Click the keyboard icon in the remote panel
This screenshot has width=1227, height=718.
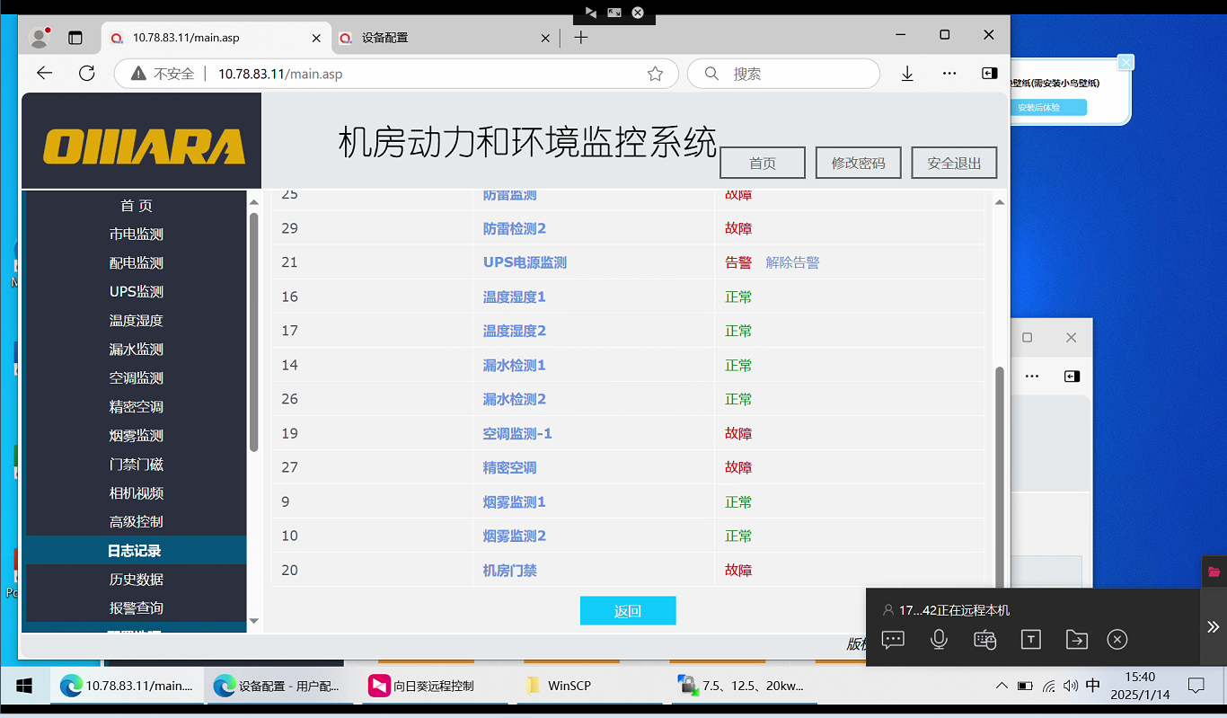(x=985, y=639)
